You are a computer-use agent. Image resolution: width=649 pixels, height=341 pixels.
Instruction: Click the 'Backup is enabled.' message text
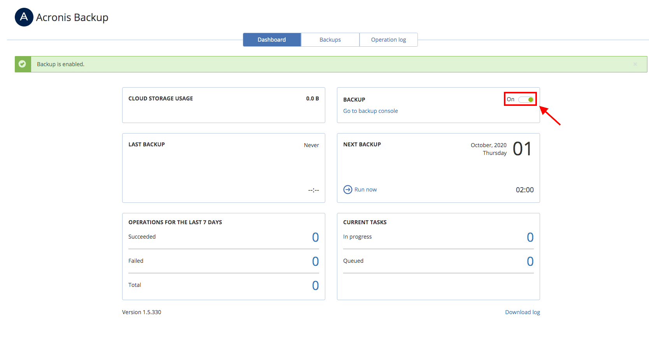click(61, 64)
